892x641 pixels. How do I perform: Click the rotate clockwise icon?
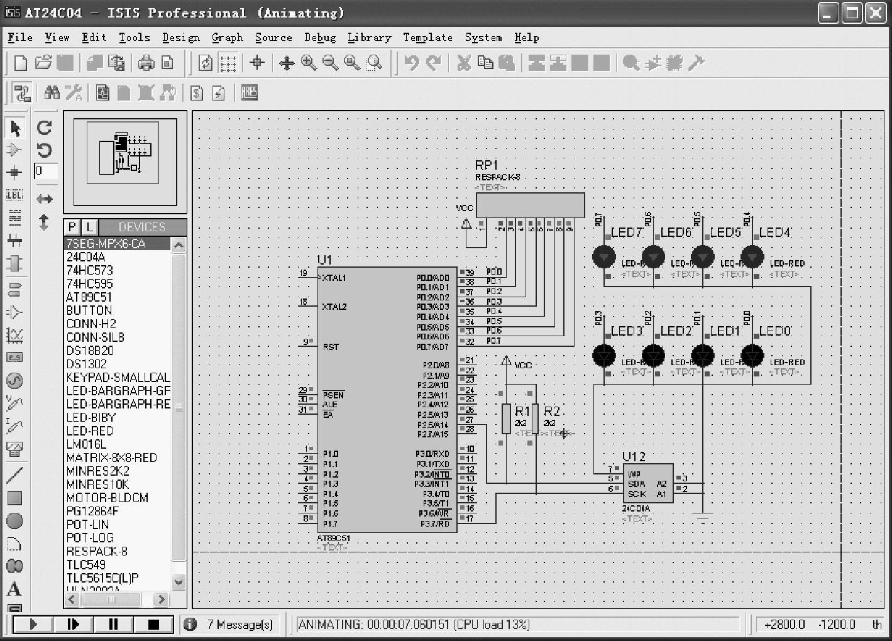point(44,128)
